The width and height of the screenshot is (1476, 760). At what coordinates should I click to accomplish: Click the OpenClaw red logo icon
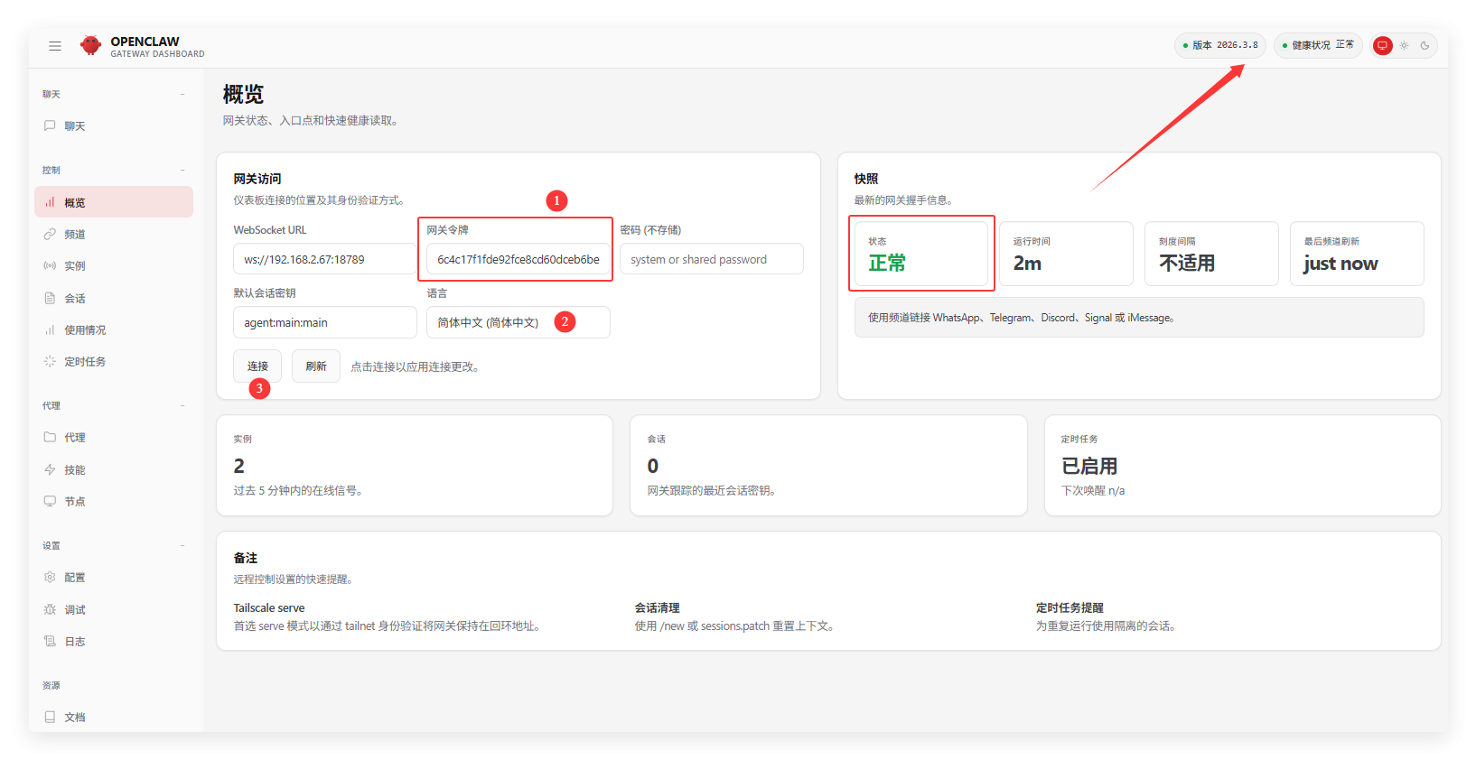pyautogui.click(x=90, y=46)
